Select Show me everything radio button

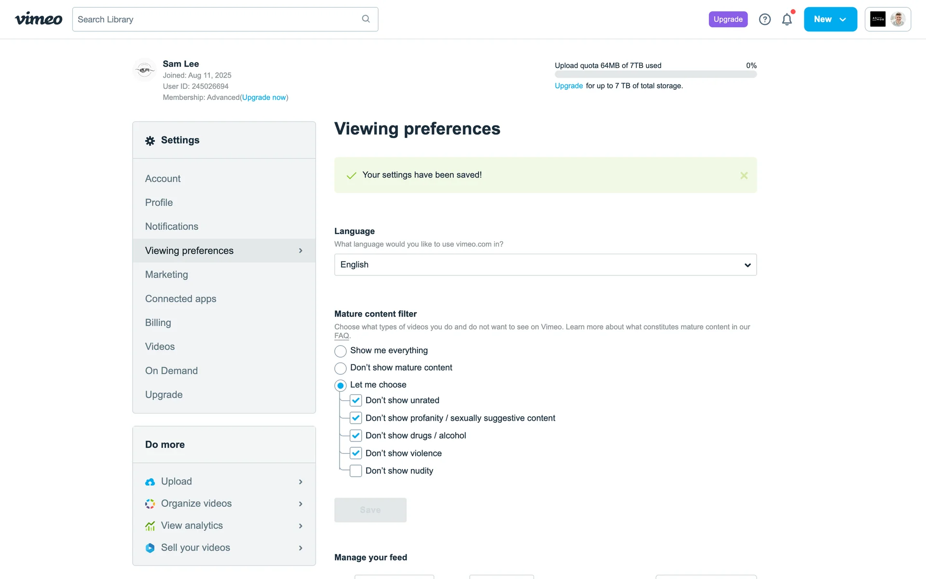(x=340, y=351)
